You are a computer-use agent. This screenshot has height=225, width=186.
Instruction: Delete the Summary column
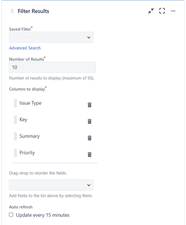tap(89, 138)
